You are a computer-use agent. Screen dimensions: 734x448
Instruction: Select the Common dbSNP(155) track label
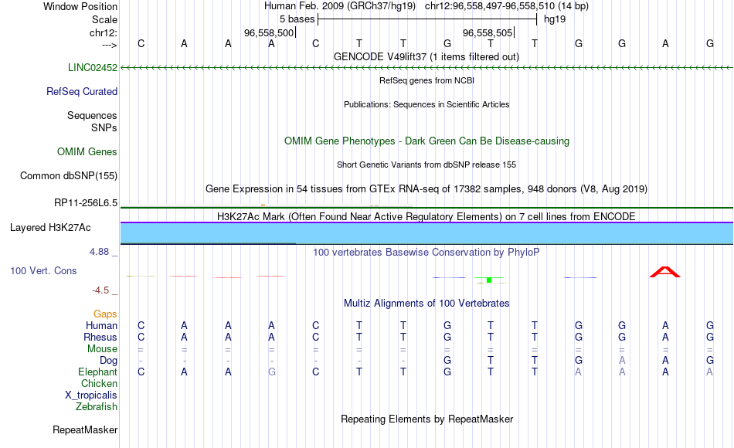(x=69, y=175)
